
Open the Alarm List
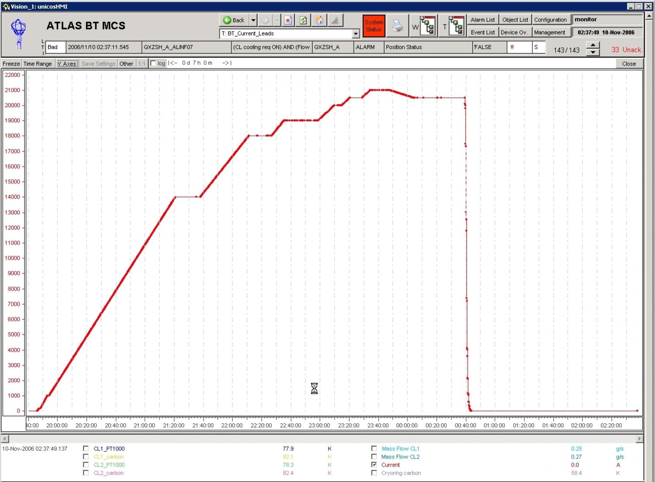click(x=482, y=19)
